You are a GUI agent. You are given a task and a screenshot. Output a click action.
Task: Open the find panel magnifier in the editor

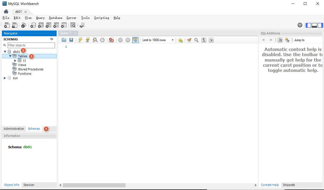pos(196,40)
